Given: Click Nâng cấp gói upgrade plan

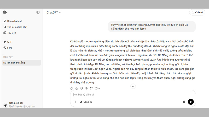Looking at the screenshot, I should [16, 103].
